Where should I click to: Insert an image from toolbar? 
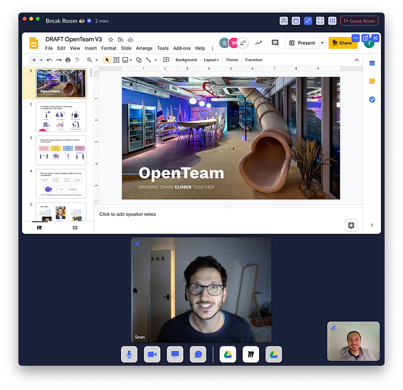point(125,60)
